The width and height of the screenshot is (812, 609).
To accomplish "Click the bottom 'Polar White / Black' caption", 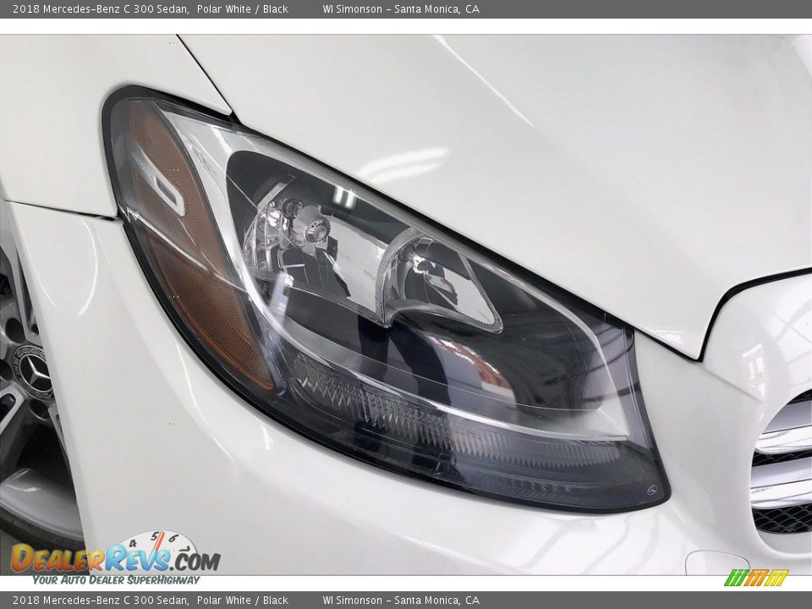I will click(243, 601).
